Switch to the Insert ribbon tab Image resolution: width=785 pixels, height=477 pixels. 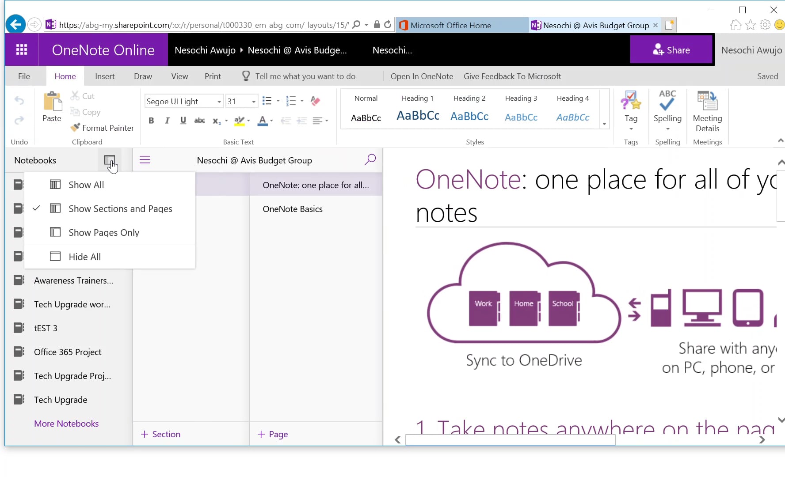point(105,76)
